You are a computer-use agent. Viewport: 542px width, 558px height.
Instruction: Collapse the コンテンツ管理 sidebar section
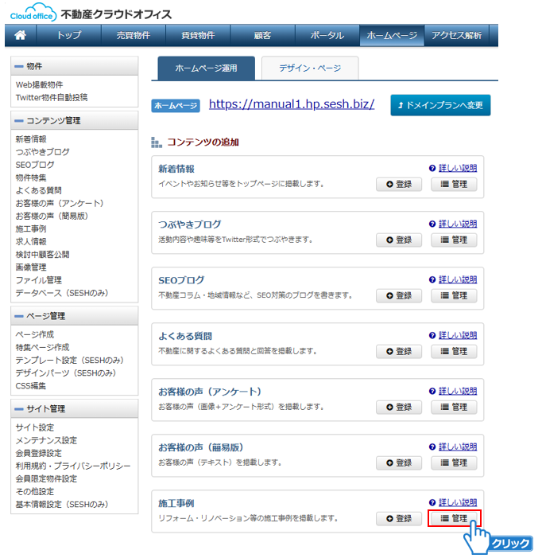19,121
